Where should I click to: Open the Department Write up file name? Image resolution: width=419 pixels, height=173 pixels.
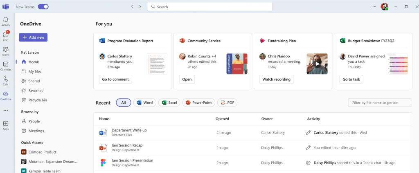[129, 130]
